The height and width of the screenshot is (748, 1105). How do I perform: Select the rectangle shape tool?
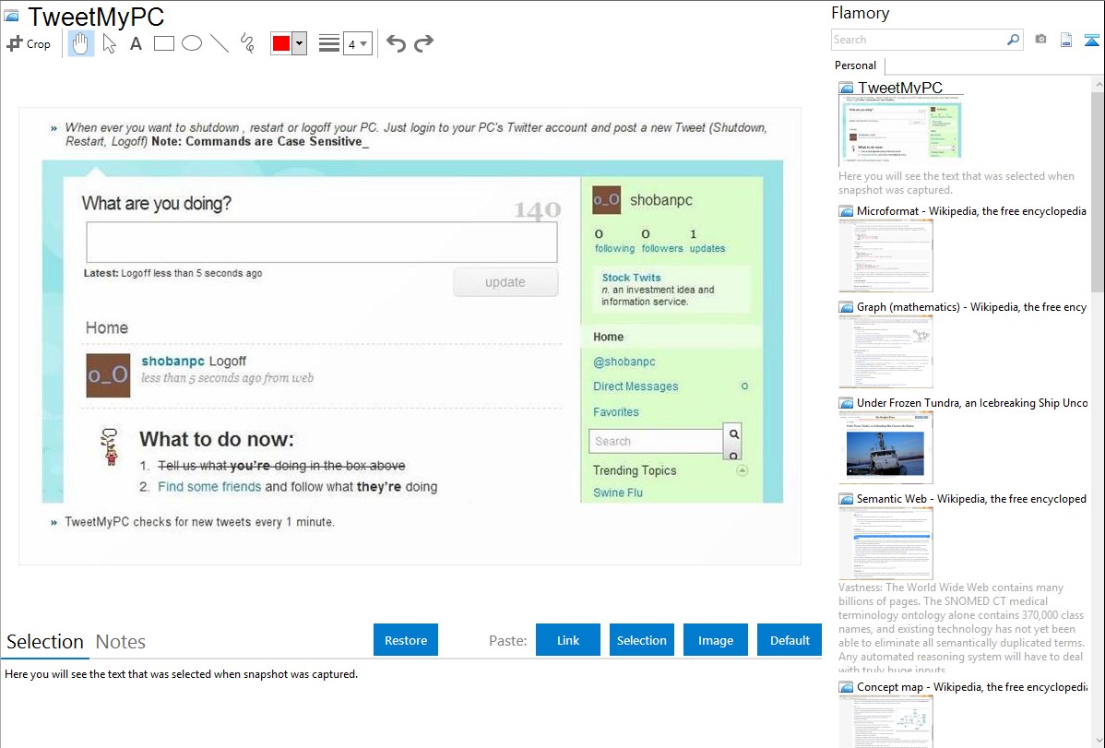click(x=164, y=43)
